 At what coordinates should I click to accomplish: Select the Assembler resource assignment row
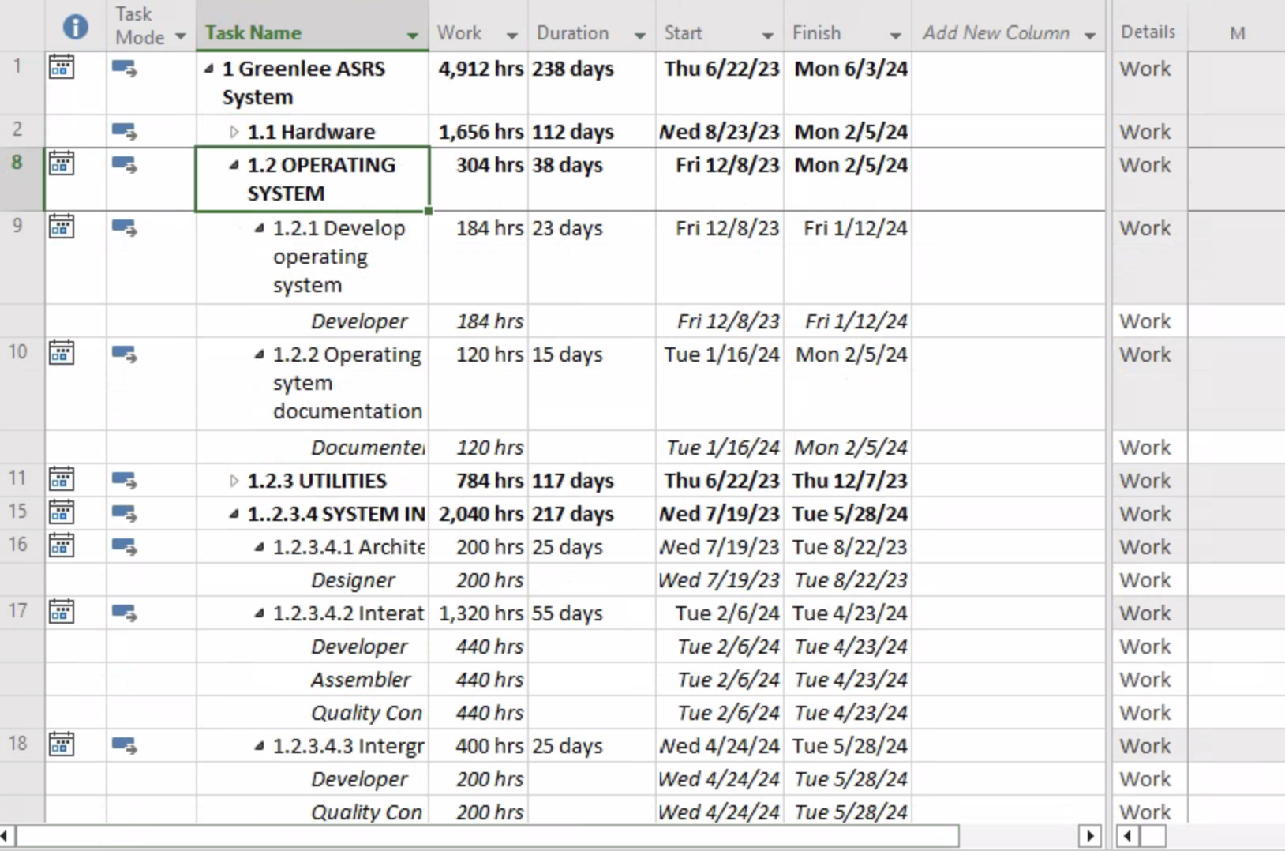tap(553, 680)
